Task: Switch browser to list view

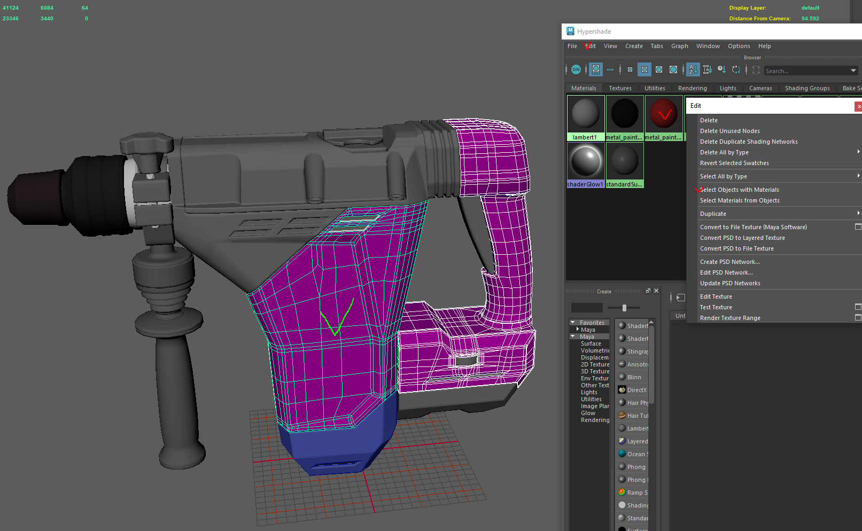Action: [610, 69]
